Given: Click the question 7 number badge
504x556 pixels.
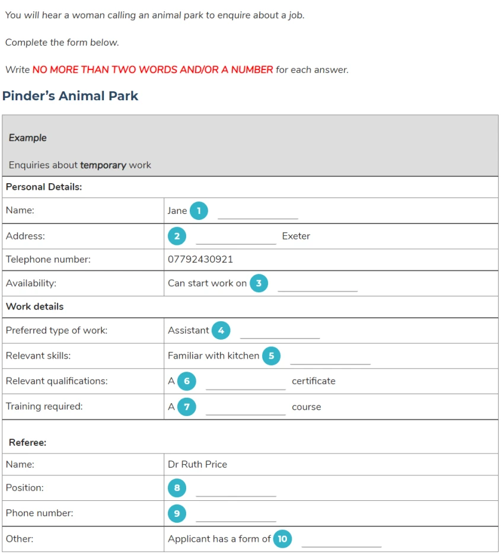Looking at the screenshot, I should [187, 407].
